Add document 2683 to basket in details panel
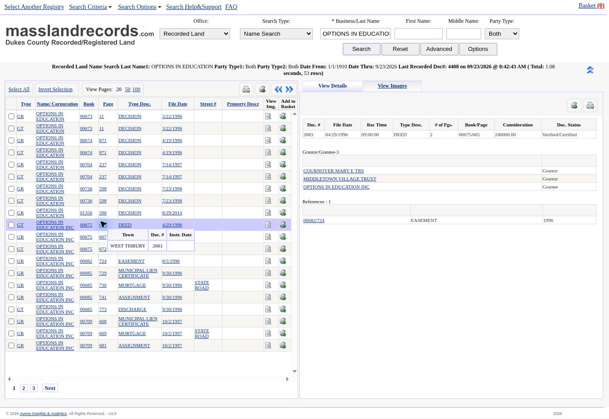This screenshot has width=609, height=419. (x=574, y=105)
